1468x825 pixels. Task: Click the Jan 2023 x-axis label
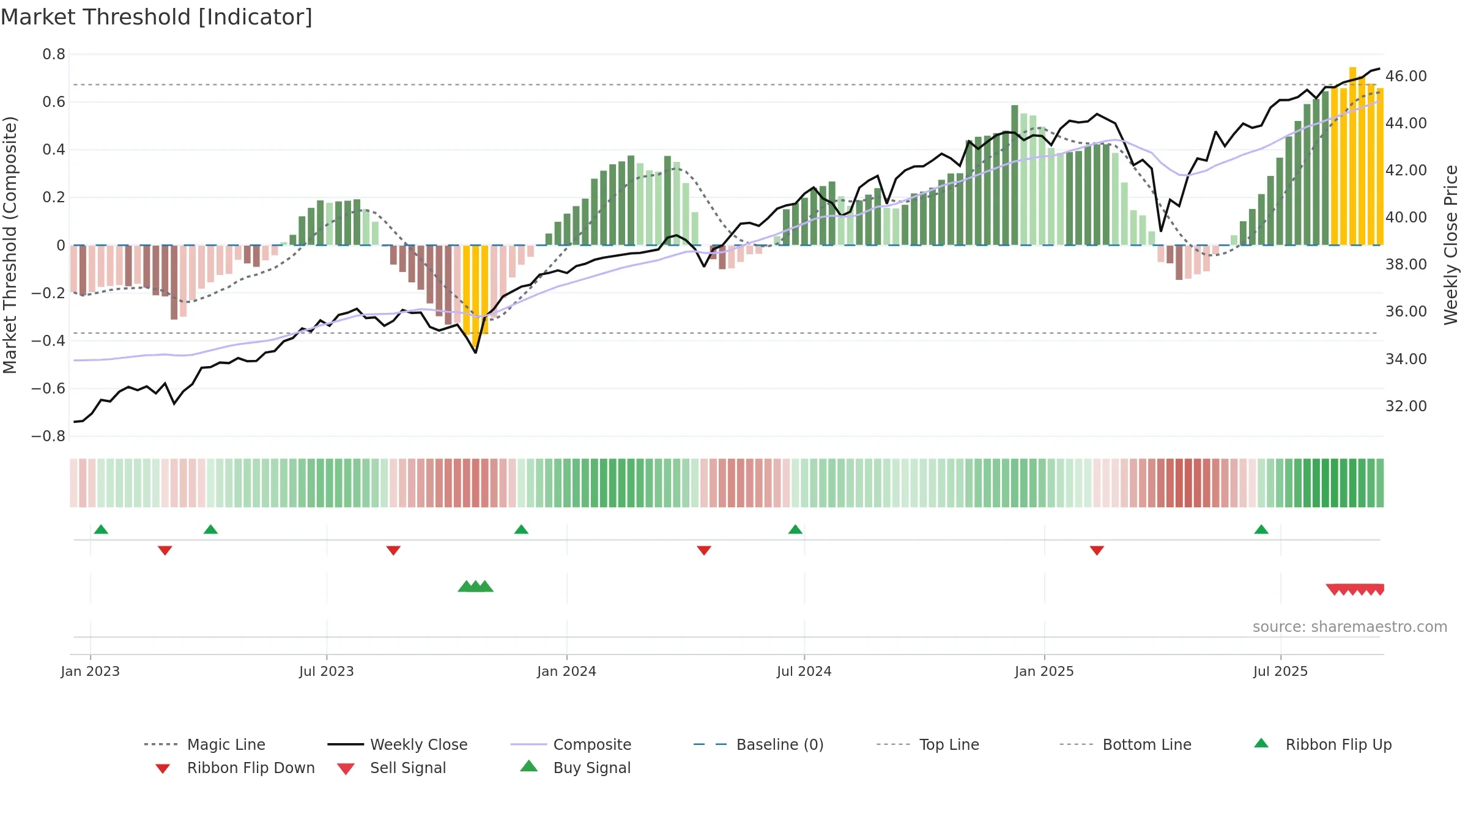(x=91, y=671)
